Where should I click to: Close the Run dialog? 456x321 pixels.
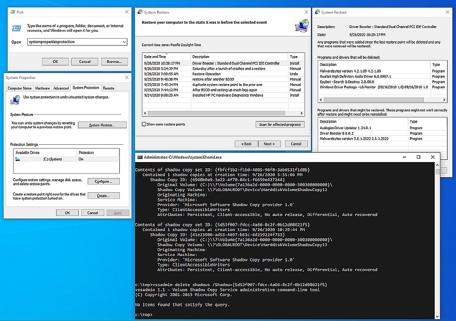127,12
